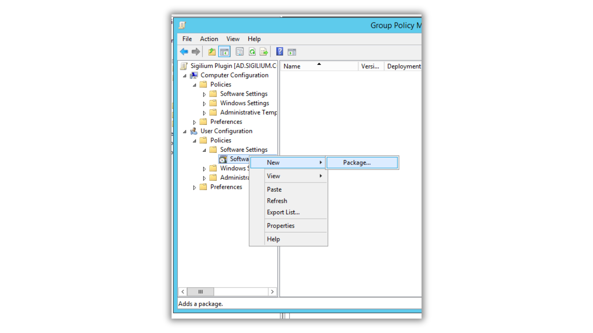
Task: Collapse the User Configuration node
Action: (x=185, y=131)
